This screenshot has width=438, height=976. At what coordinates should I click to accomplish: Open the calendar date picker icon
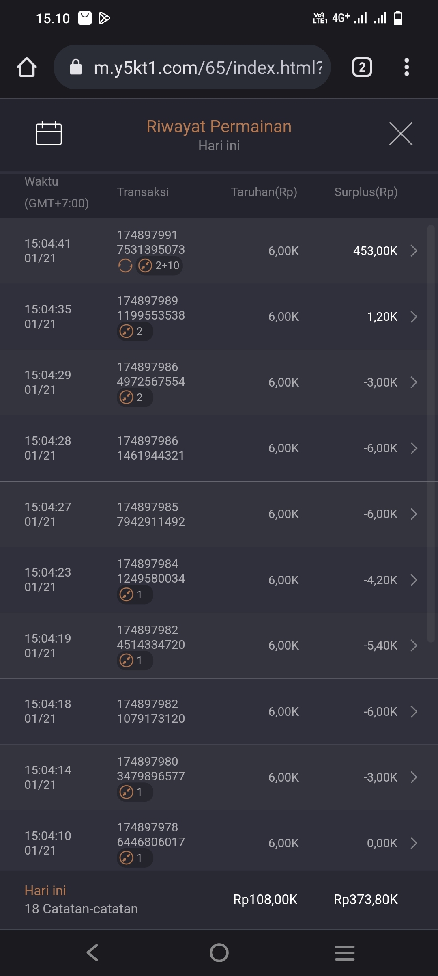[49, 133]
